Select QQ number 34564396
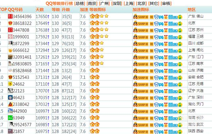 coord(22,16)
